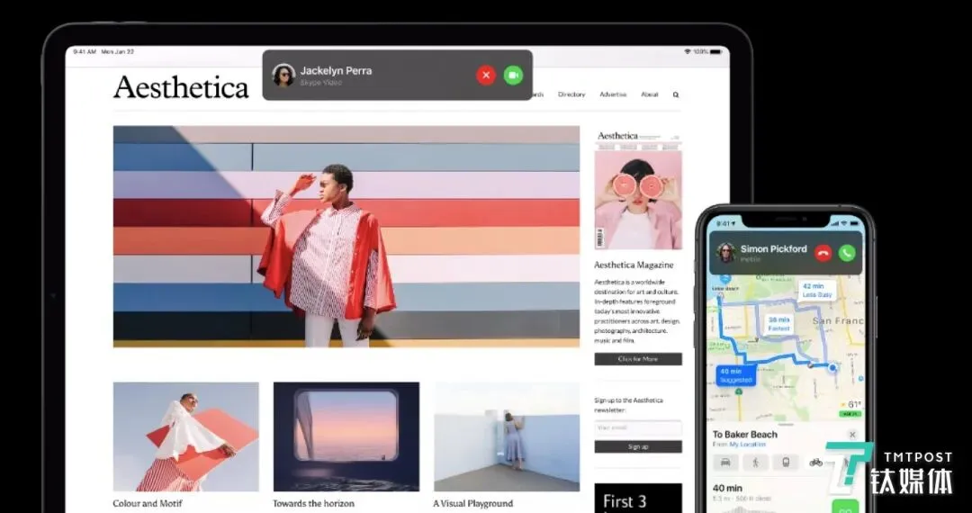Select the 42 min Less Busy route
972x513 pixels.
[816, 291]
